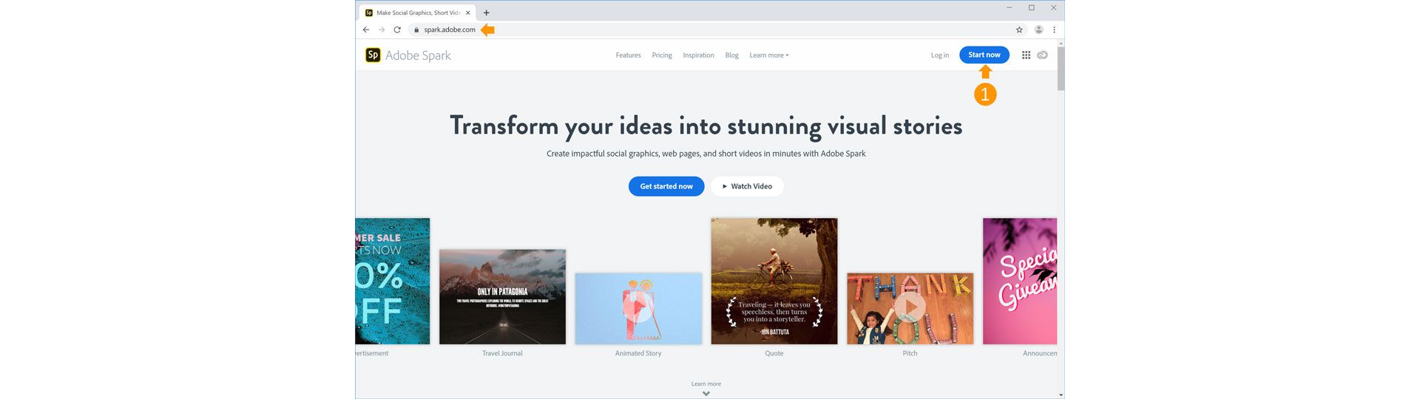The image size is (1420, 399).
Task: Open the Chrome profile avatar icon
Action: (x=1038, y=30)
